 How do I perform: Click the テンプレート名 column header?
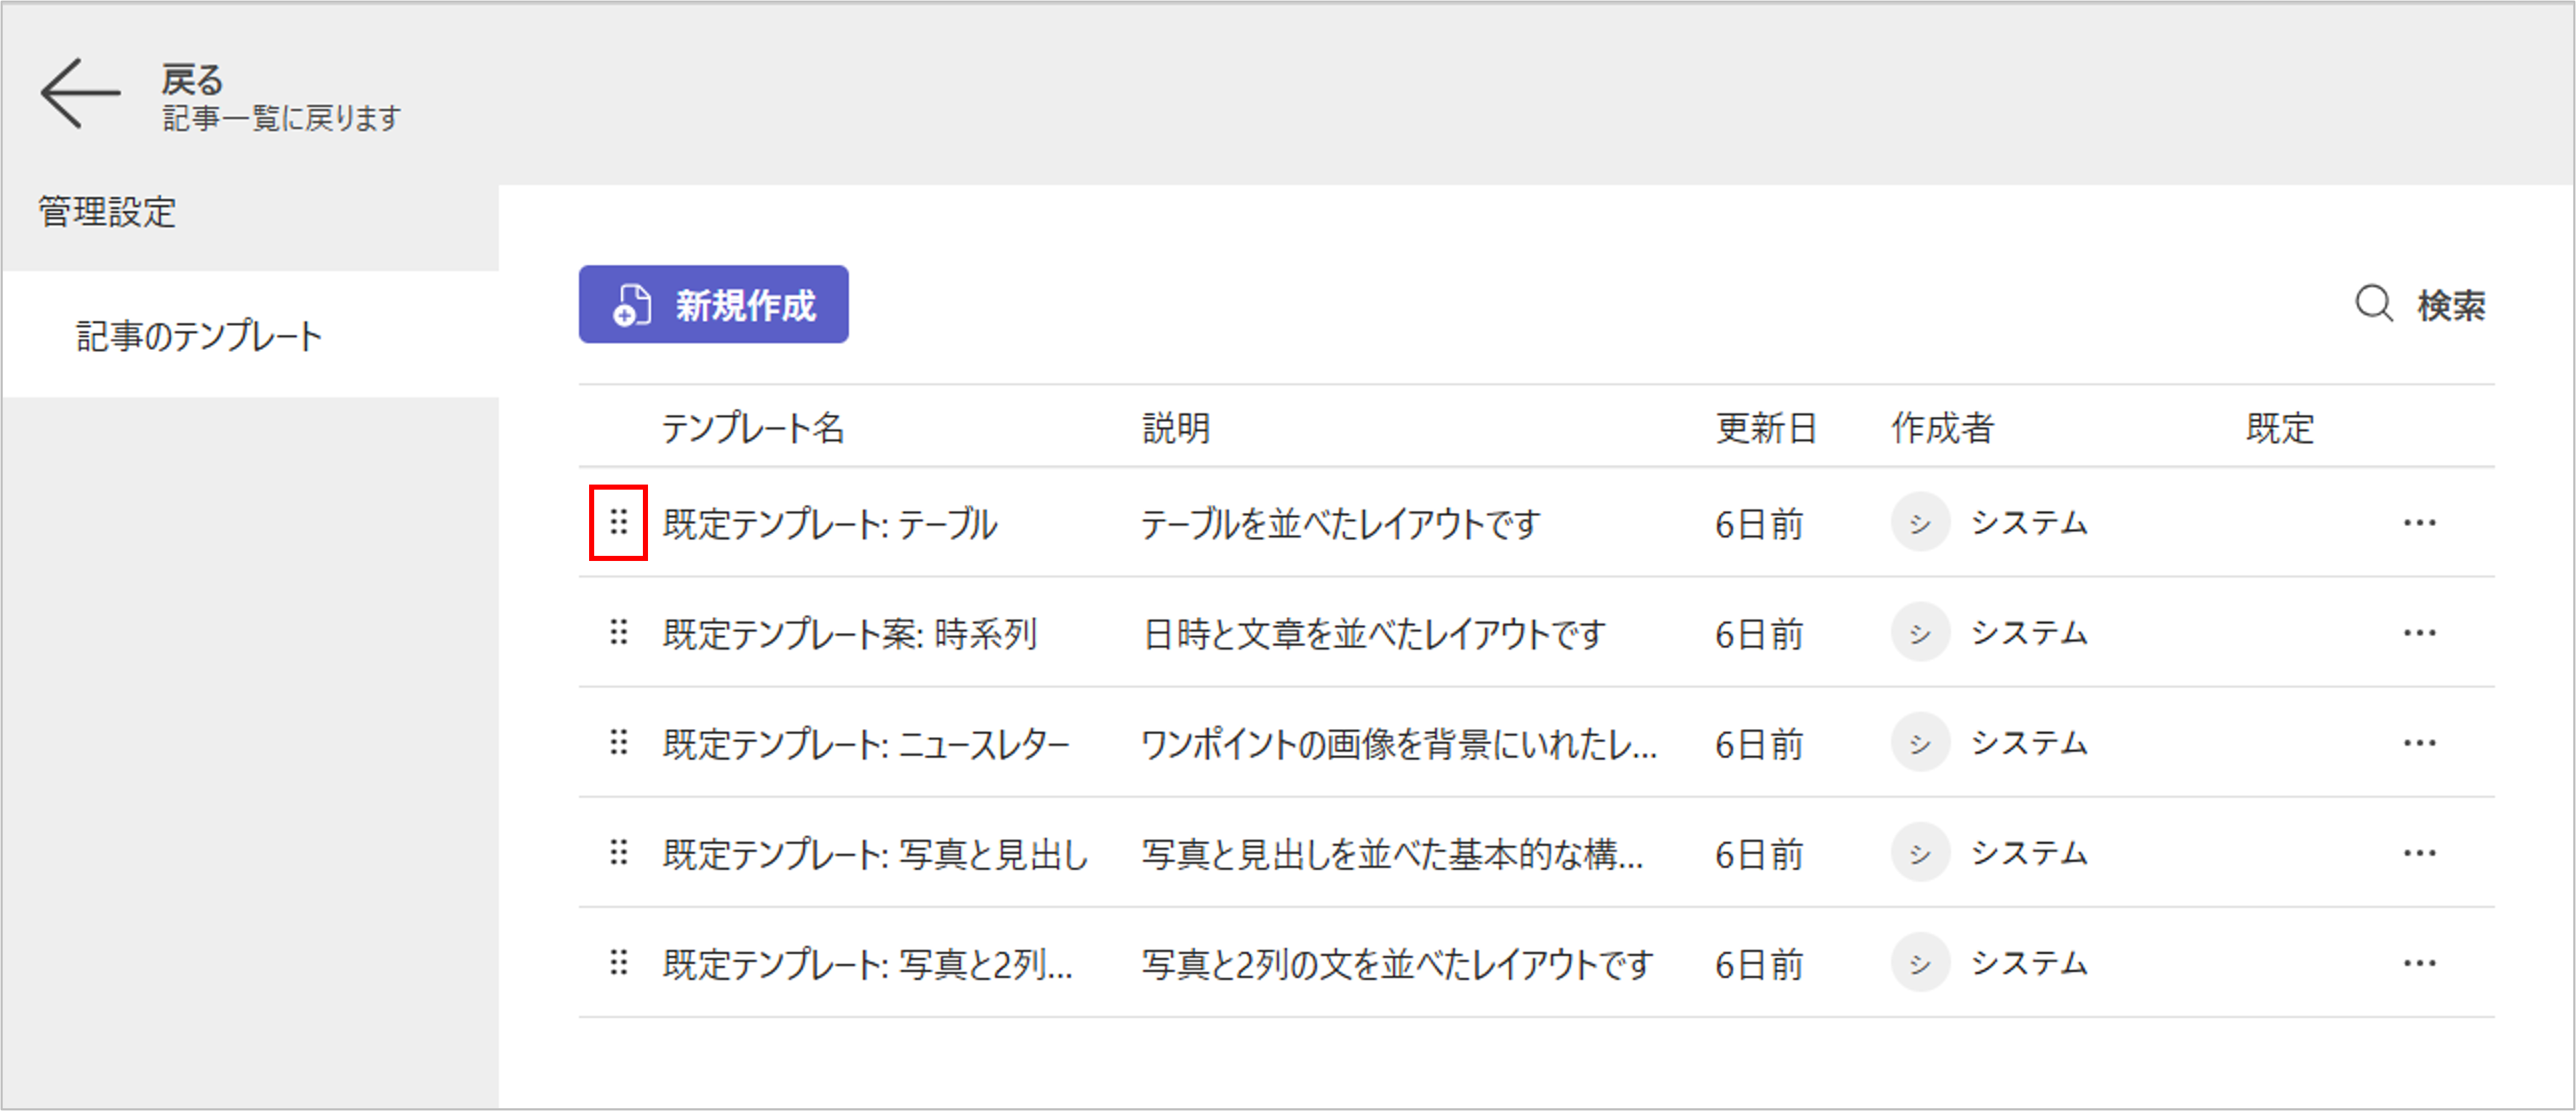(x=752, y=428)
